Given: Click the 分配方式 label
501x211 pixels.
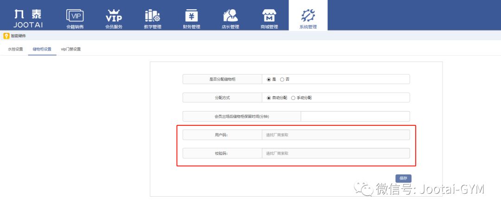Looking at the screenshot, I should pos(222,98).
